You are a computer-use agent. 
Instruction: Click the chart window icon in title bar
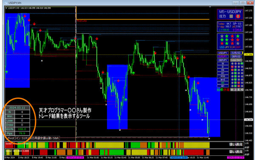6,3
